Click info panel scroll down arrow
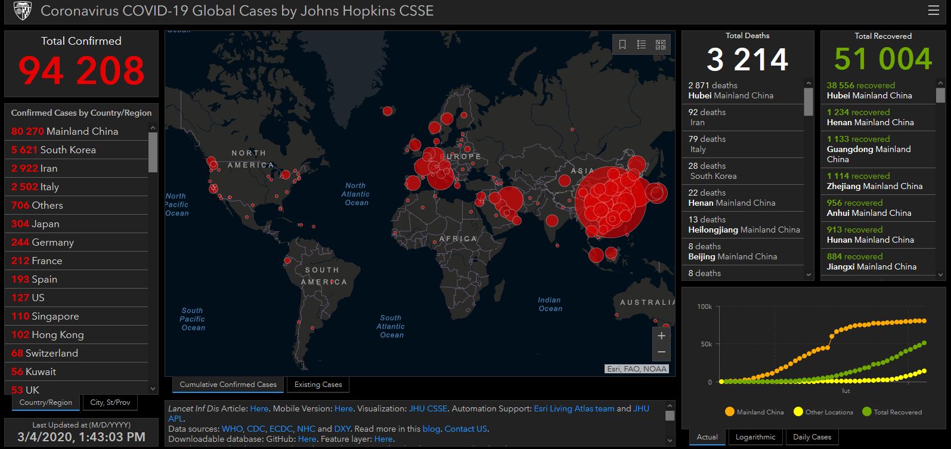This screenshot has width=951, height=449. [670, 441]
